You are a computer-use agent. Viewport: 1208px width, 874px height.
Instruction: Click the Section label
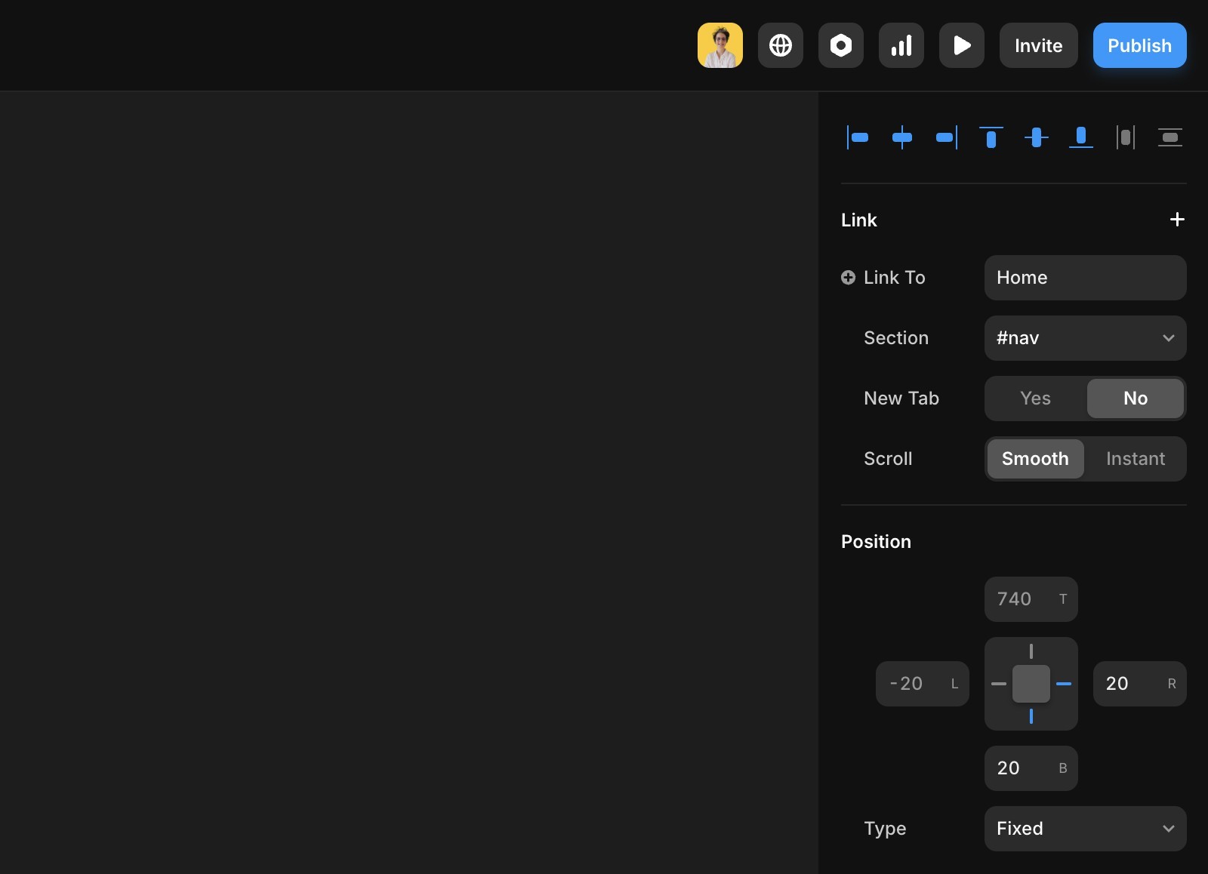(x=896, y=338)
